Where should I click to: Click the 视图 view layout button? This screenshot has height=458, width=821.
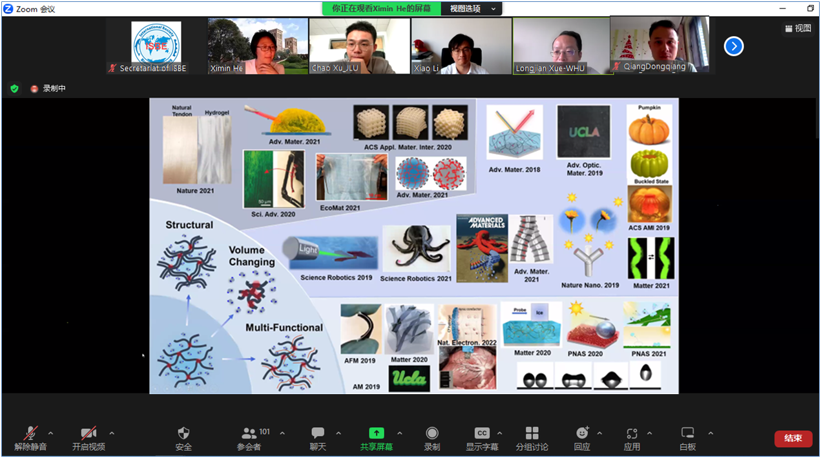798,28
